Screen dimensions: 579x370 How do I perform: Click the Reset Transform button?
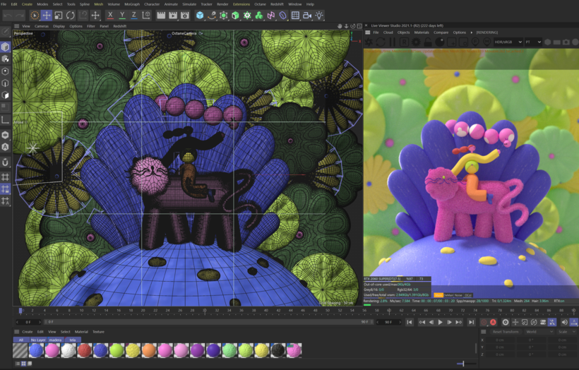(x=505, y=332)
